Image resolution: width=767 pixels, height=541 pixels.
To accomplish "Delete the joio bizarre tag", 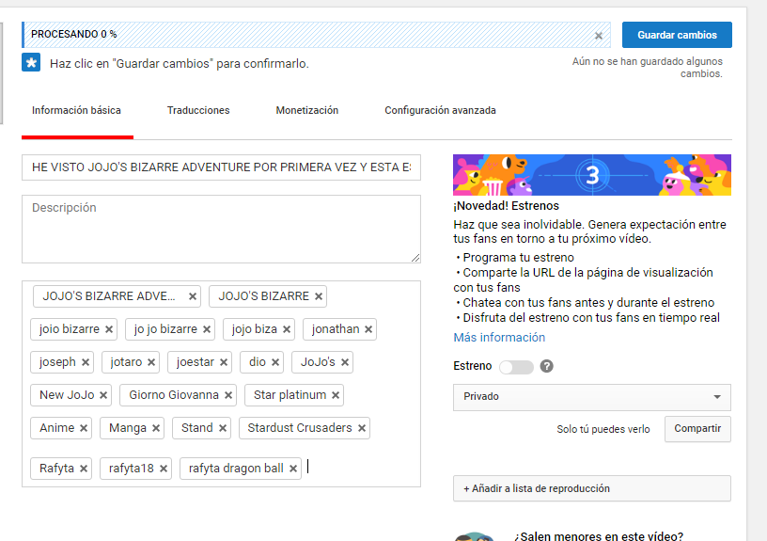I will pyautogui.click(x=109, y=329).
